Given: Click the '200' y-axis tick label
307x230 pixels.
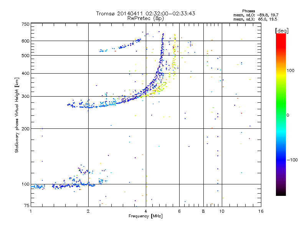Looking at the screenshot, I should 25,129.
